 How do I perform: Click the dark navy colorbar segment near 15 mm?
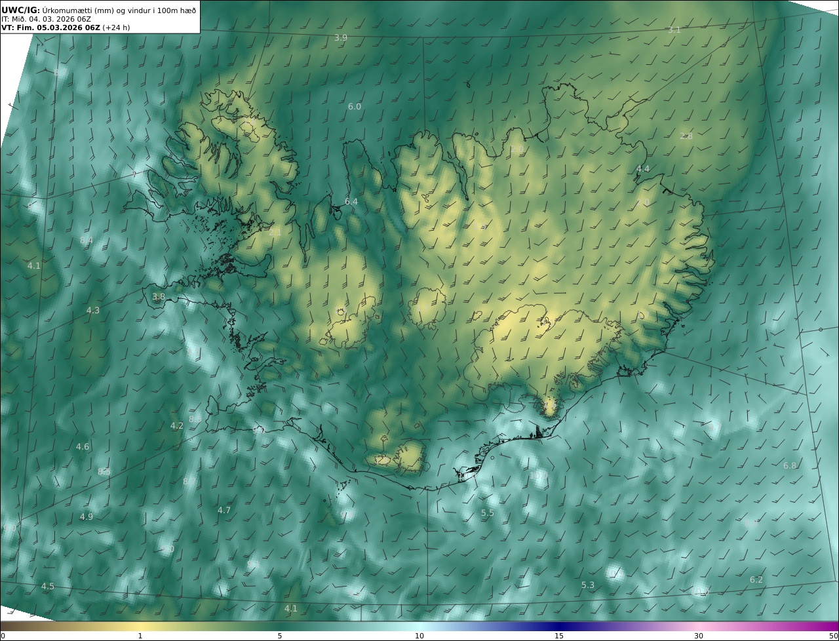click(559, 626)
